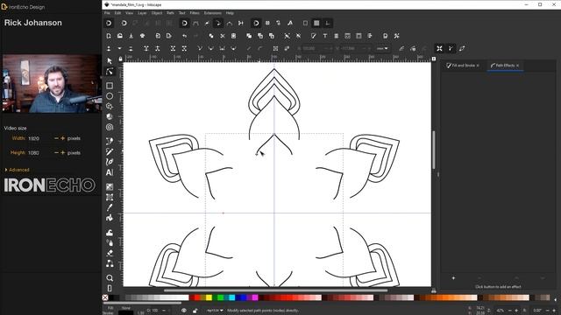Select the Zoom magnifier tool

tap(110, 278)
